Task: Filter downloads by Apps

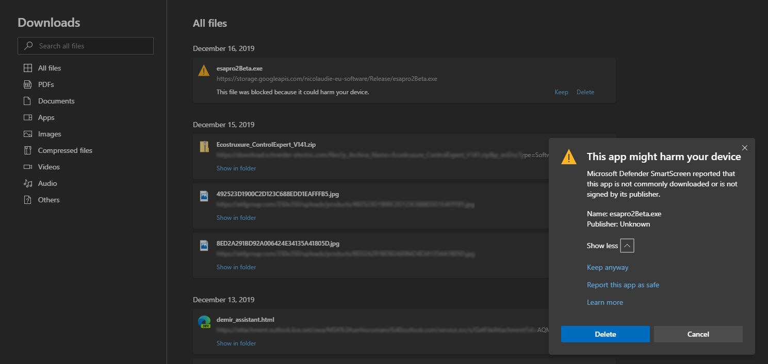Action: pyautogui.click(x=46, y=117)
